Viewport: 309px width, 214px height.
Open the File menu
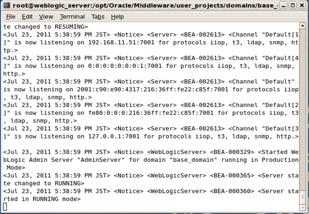coord(11,17)
